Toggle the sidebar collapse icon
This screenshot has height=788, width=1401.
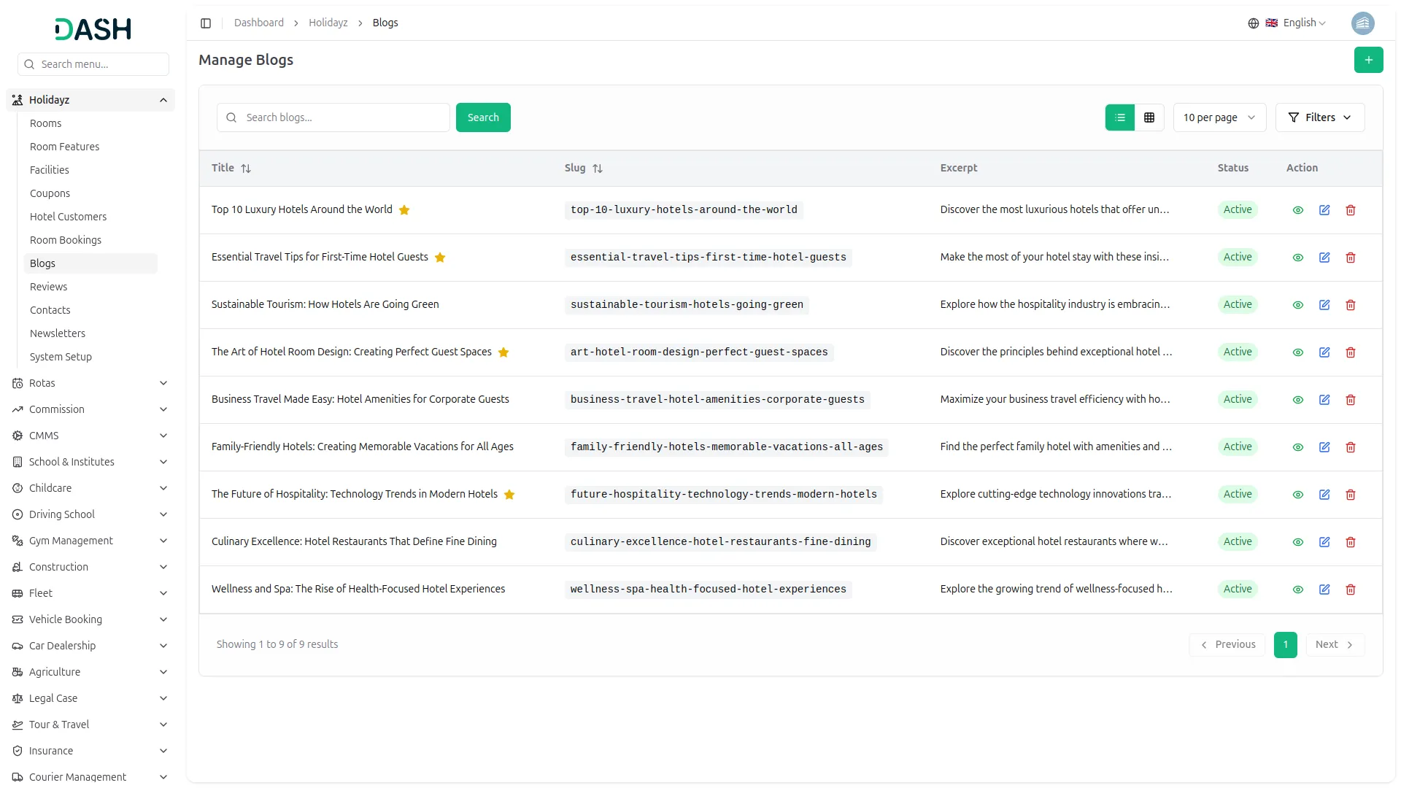coord(206,23)
